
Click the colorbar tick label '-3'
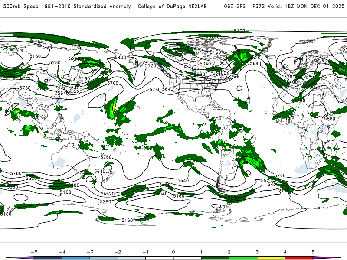[x=90, y=252]
